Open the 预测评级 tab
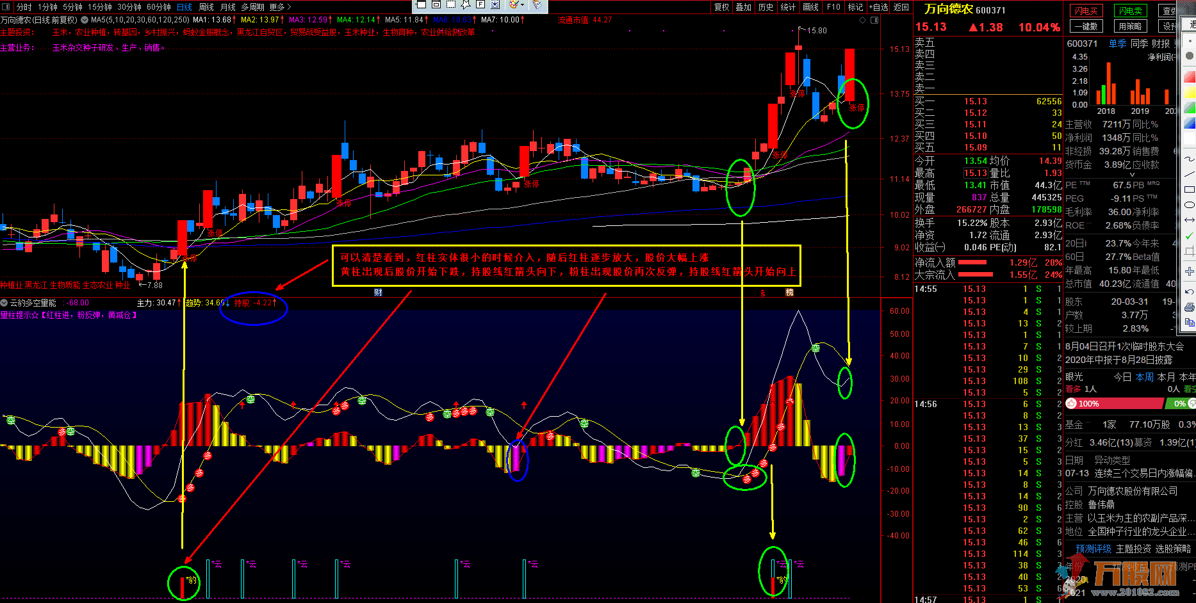Viewport: 1196px width, 603px height. pos(1094,549)
